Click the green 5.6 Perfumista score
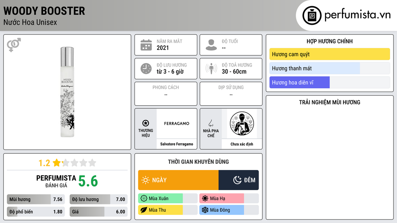 [x=88, y=181]
